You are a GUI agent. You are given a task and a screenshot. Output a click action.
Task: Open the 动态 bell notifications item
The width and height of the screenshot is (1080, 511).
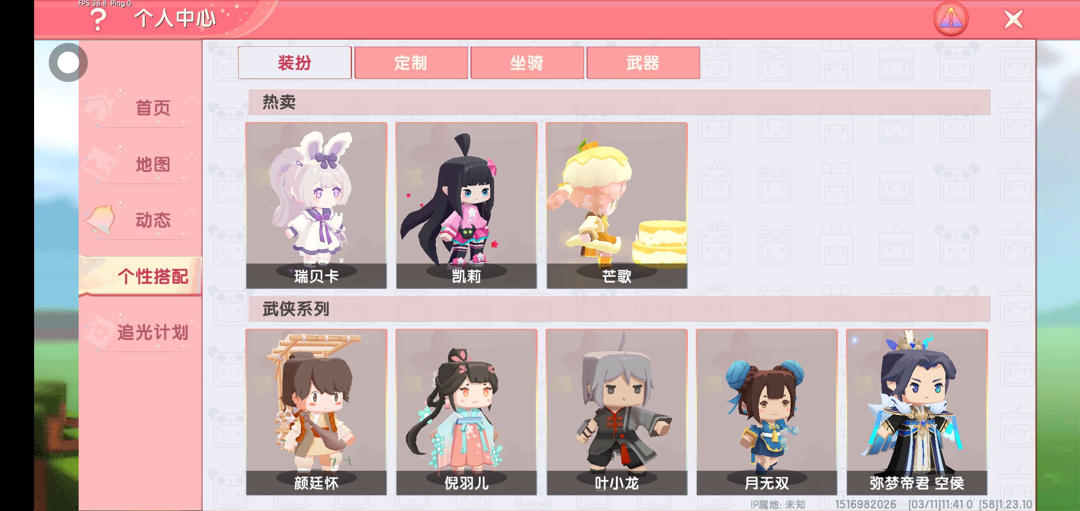pyautogui.click(x=141, y=220)
